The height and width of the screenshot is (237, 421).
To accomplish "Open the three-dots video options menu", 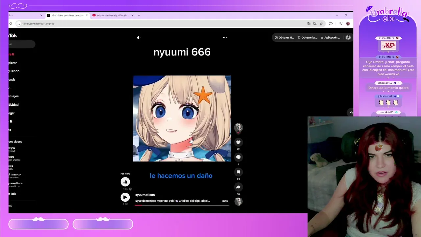I will [x=225, y=38].
